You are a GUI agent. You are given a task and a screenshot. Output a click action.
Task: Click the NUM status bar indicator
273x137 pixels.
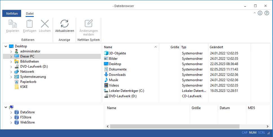[253, 132]
